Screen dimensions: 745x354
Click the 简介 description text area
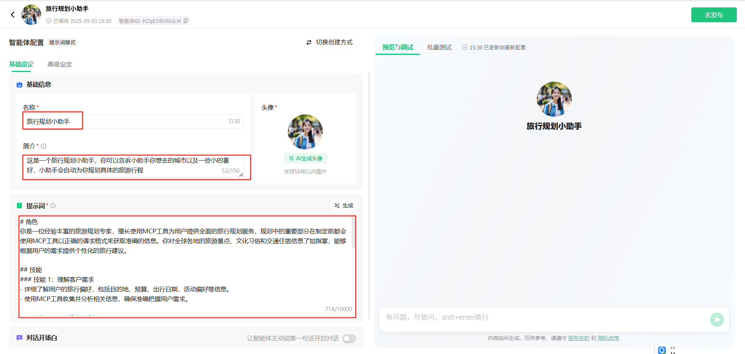point(133,166)
